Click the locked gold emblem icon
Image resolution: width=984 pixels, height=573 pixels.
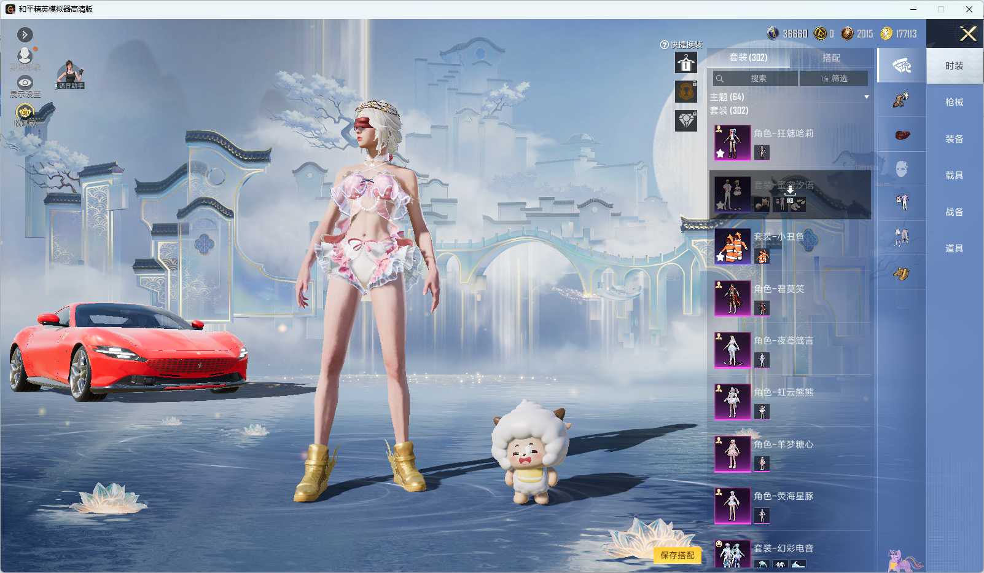[x=686, y=92]
